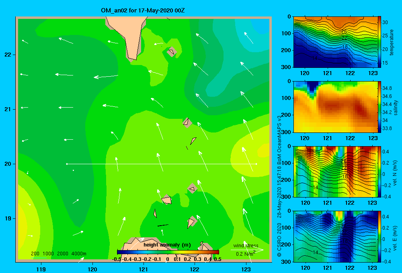
Task: Click the east endpoint of the transect line
Action: [256, 164]
